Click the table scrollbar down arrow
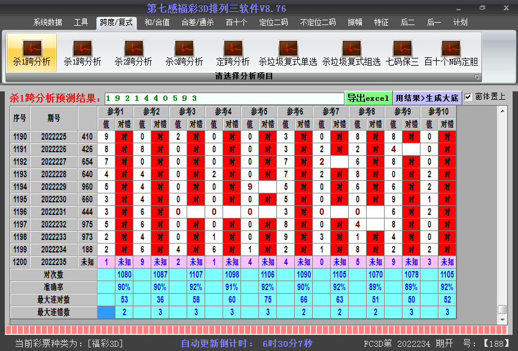518x351 pixels. tap(502, 320)
